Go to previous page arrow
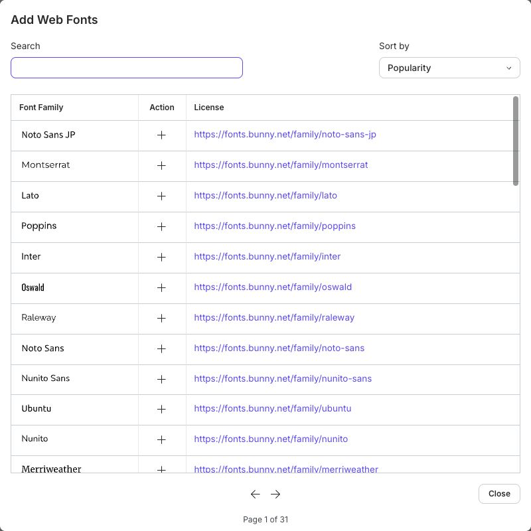531x531 pixels. [x=256, y=494]
